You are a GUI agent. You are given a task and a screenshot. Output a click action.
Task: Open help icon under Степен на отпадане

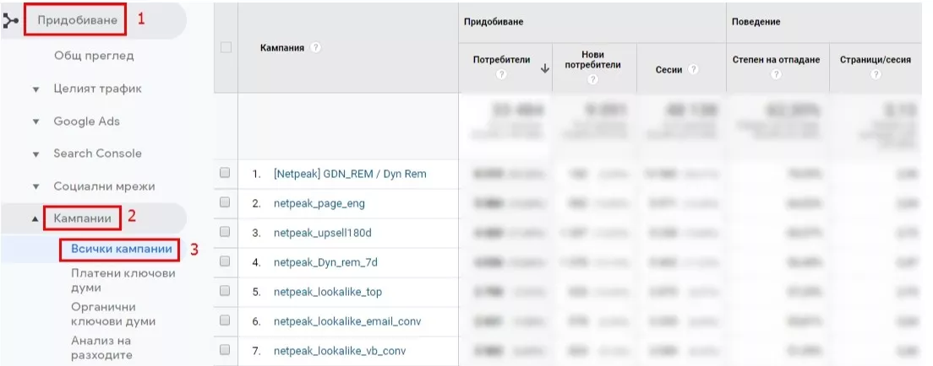[x=776, y=74]
